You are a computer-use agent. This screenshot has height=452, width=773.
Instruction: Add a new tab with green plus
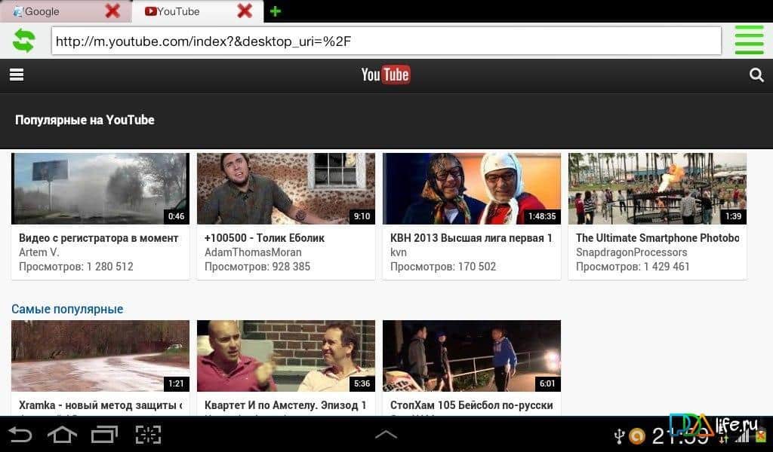(x=276, y=11)
